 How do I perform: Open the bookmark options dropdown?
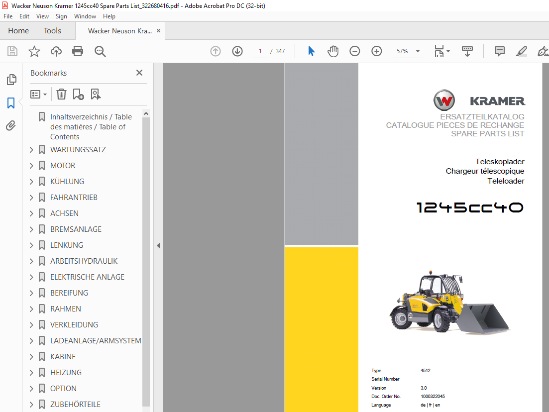pyautogui.click(x=38, y=94)
